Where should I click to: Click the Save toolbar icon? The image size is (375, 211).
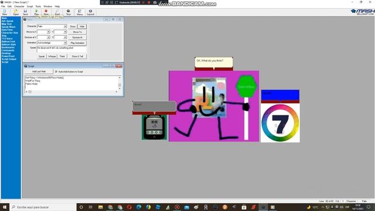click(x=25, y=12)
